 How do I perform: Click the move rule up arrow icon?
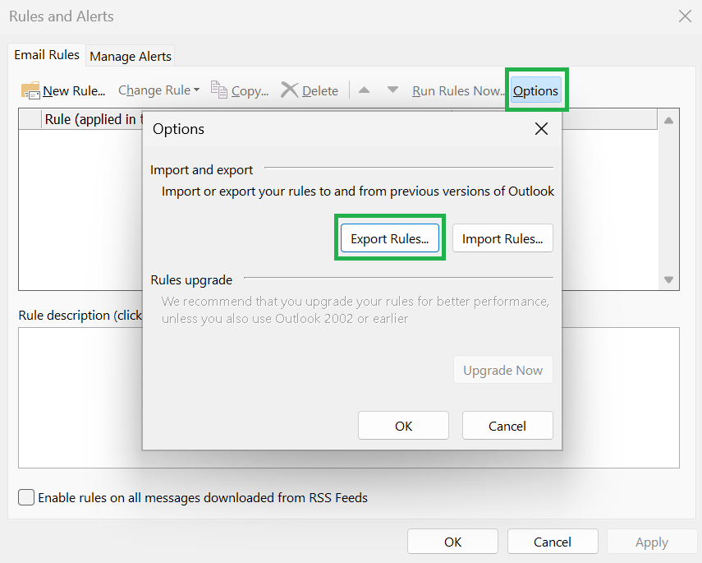pyautogui.click(x=364, y=90)
